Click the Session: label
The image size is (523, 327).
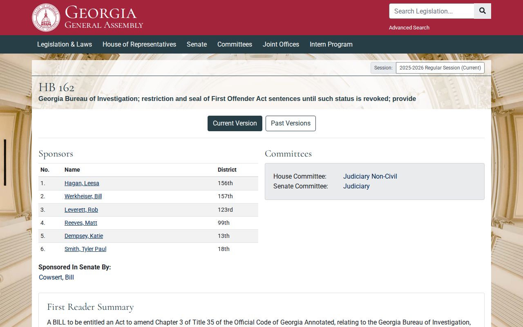(383, 68)
